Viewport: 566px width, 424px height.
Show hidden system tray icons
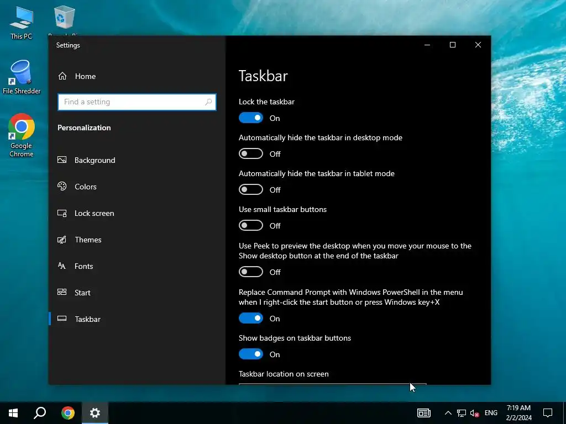[448, 413]
